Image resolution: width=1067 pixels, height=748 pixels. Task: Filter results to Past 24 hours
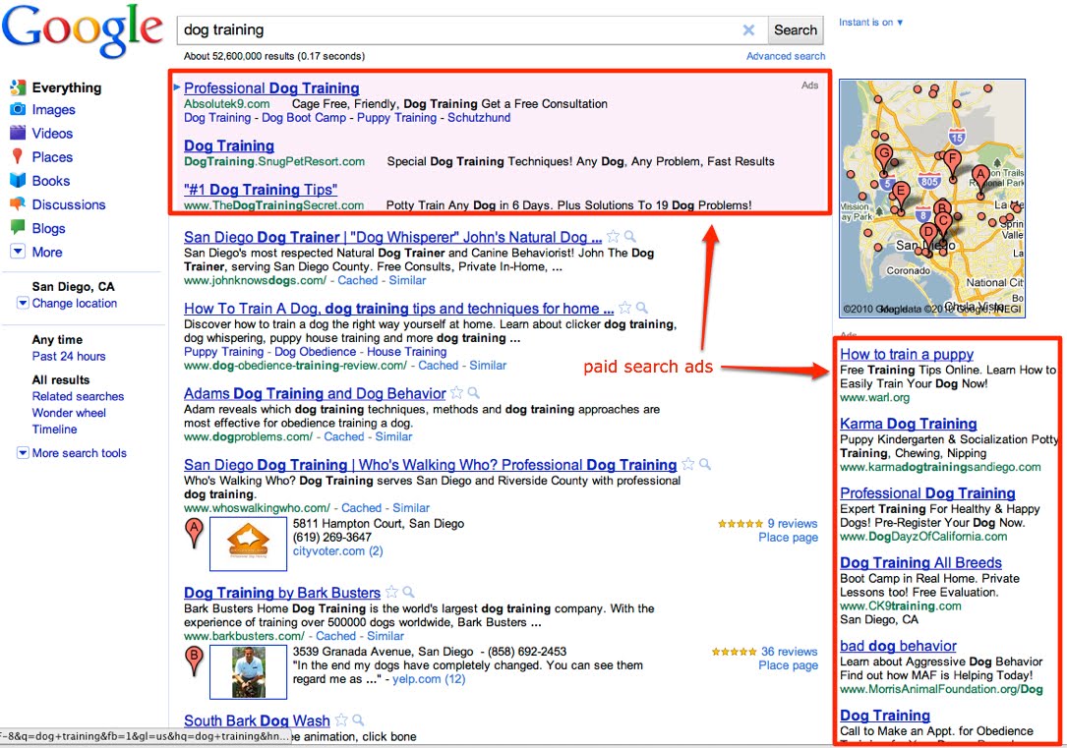pos(69,357)
